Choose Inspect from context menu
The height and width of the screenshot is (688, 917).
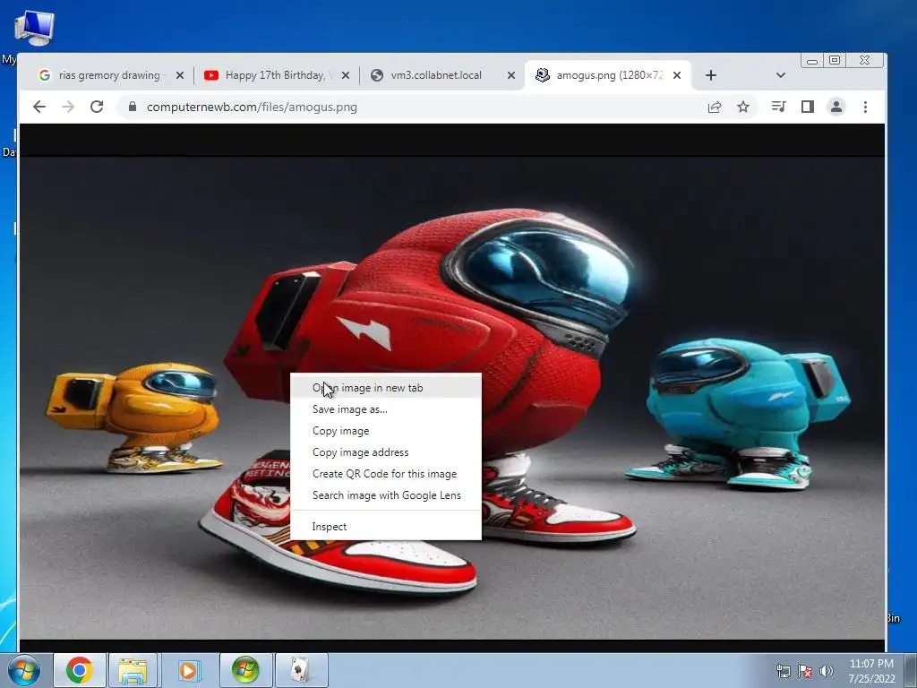(x=385, y=527)
